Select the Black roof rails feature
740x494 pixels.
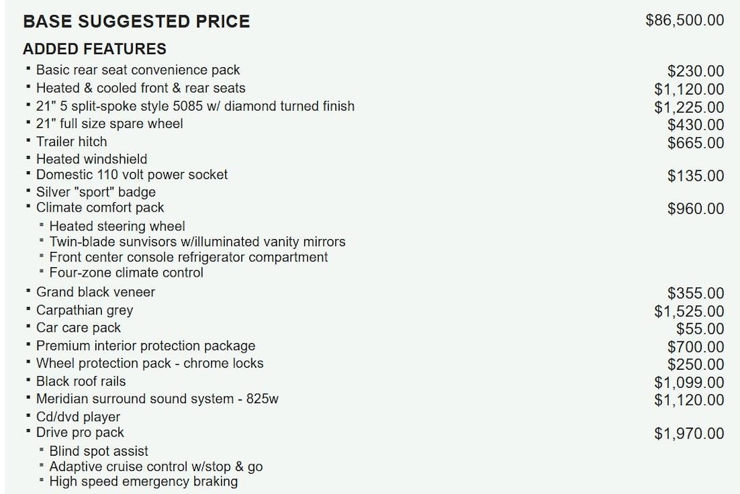click(81, 381)
